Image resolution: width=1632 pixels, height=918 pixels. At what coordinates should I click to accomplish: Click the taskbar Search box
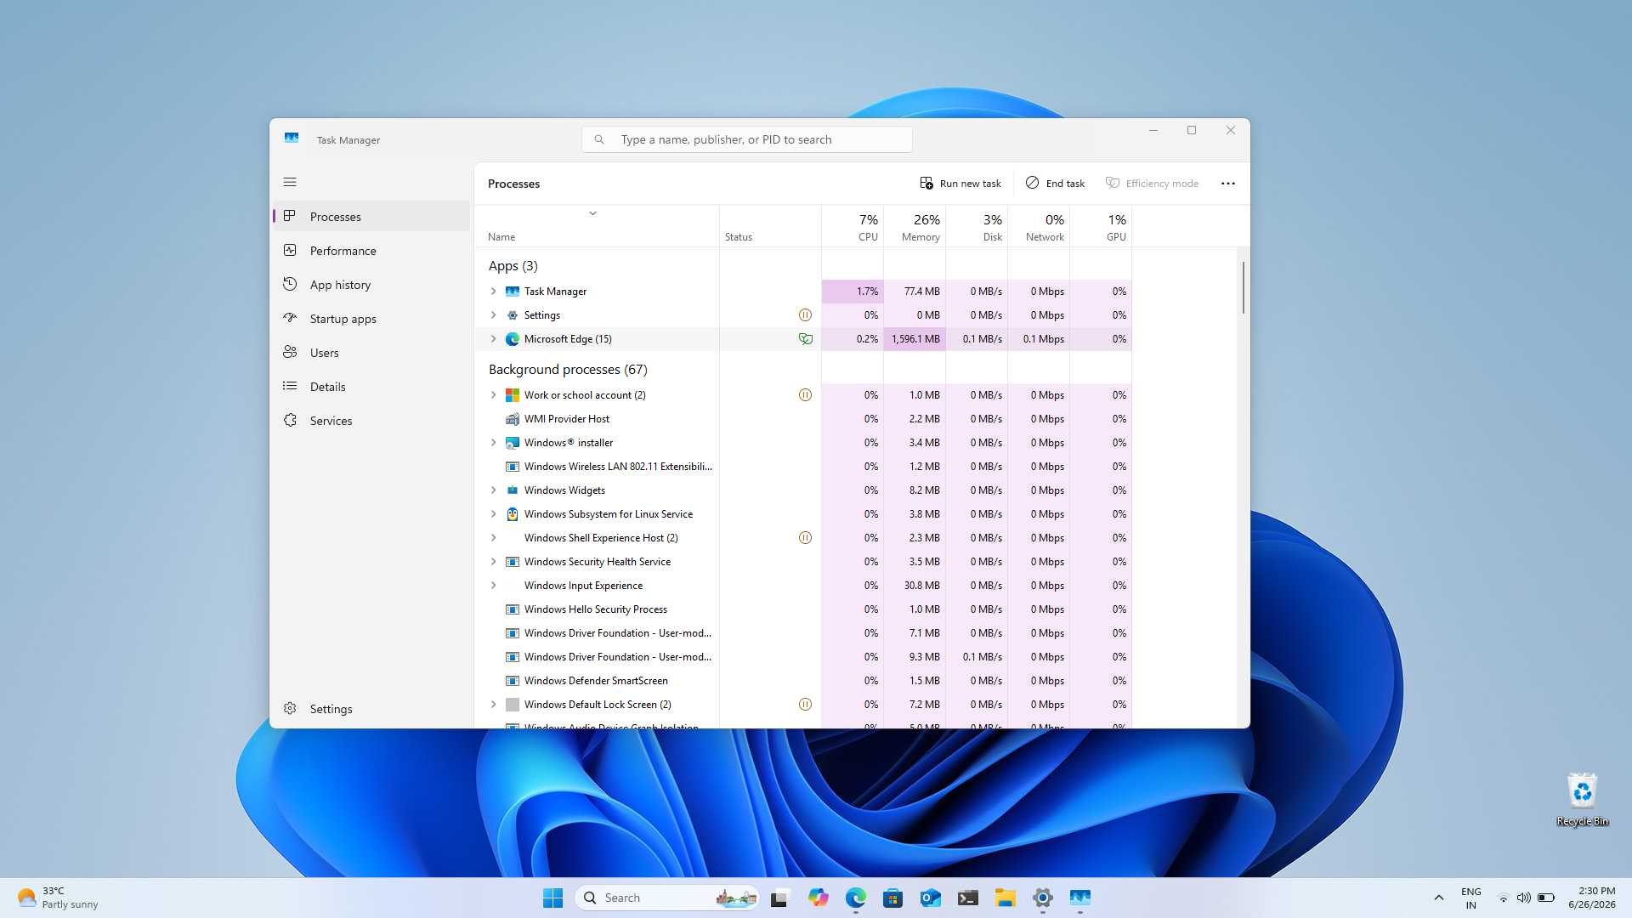(667, 898)
